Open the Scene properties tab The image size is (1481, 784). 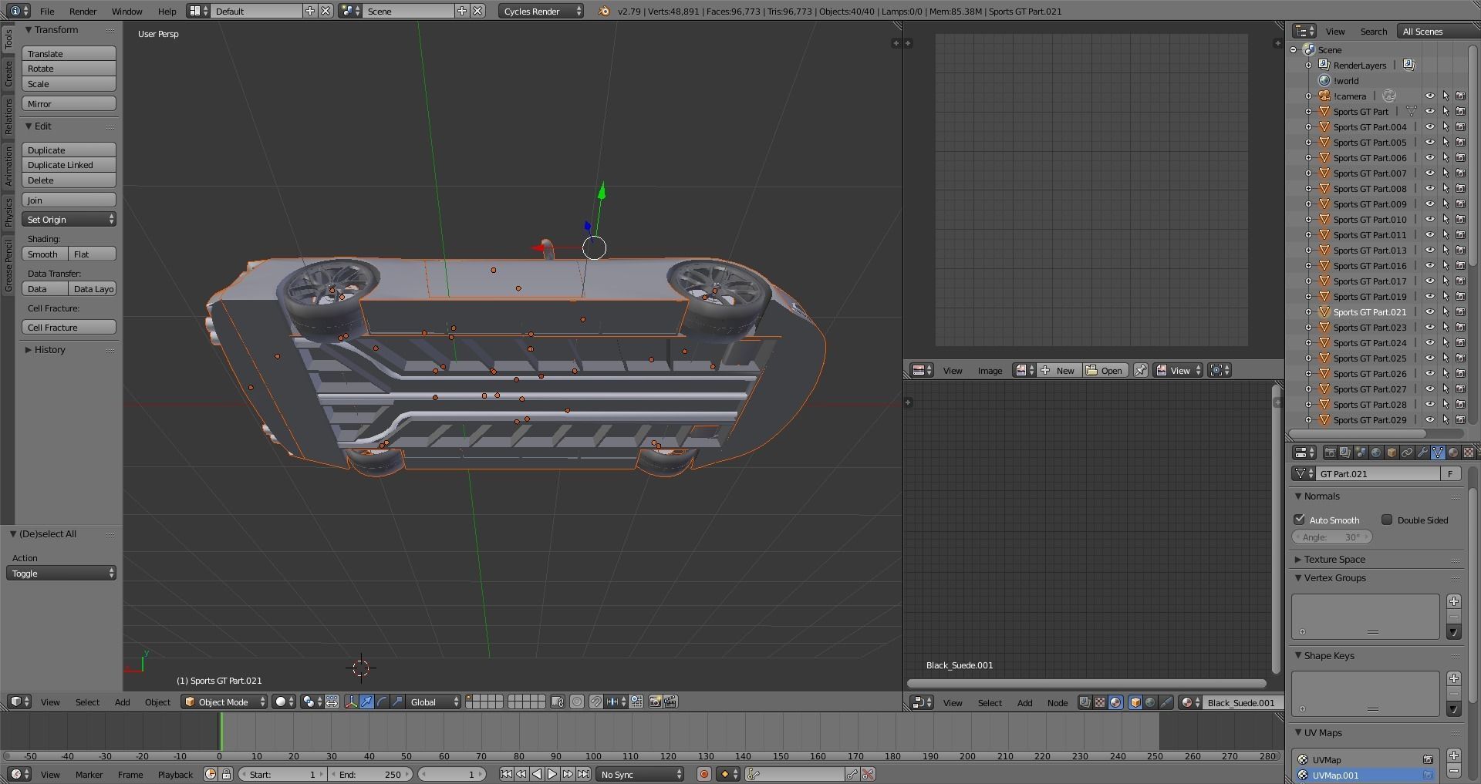click(x=1361, y=453)
